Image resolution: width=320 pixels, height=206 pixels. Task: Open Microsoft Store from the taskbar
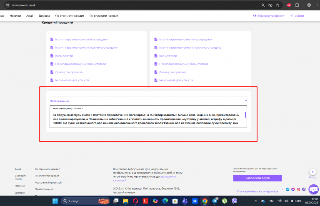(x=175, y=201)
